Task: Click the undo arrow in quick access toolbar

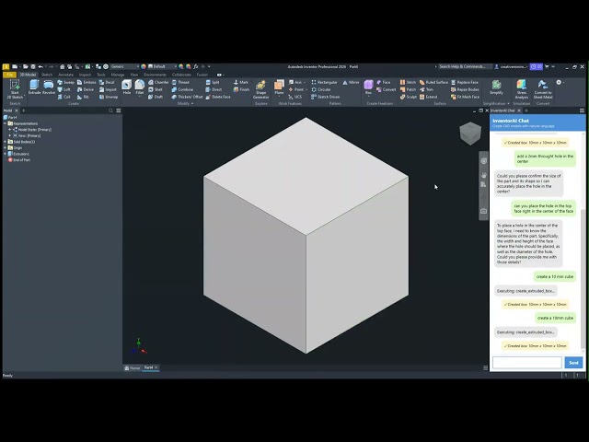Action: (40, 66)
